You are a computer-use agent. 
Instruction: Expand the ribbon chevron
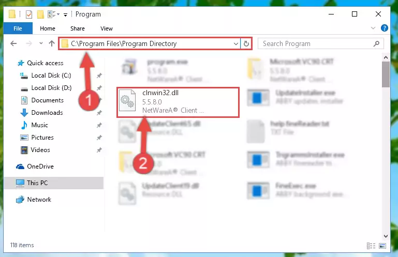pos(373,28)
